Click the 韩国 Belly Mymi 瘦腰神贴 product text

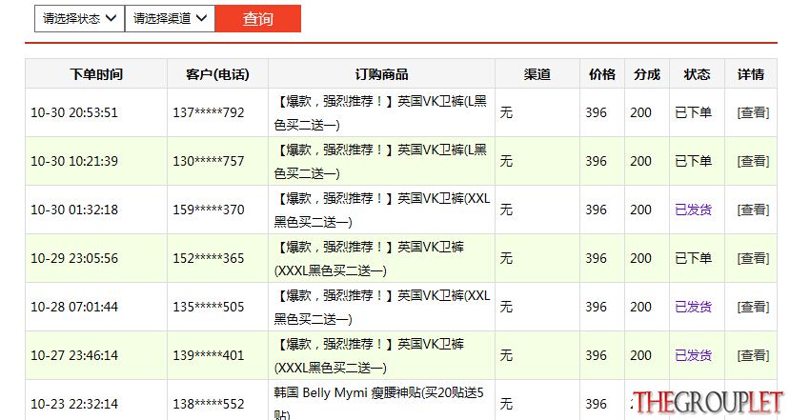[x=379, y=404]
